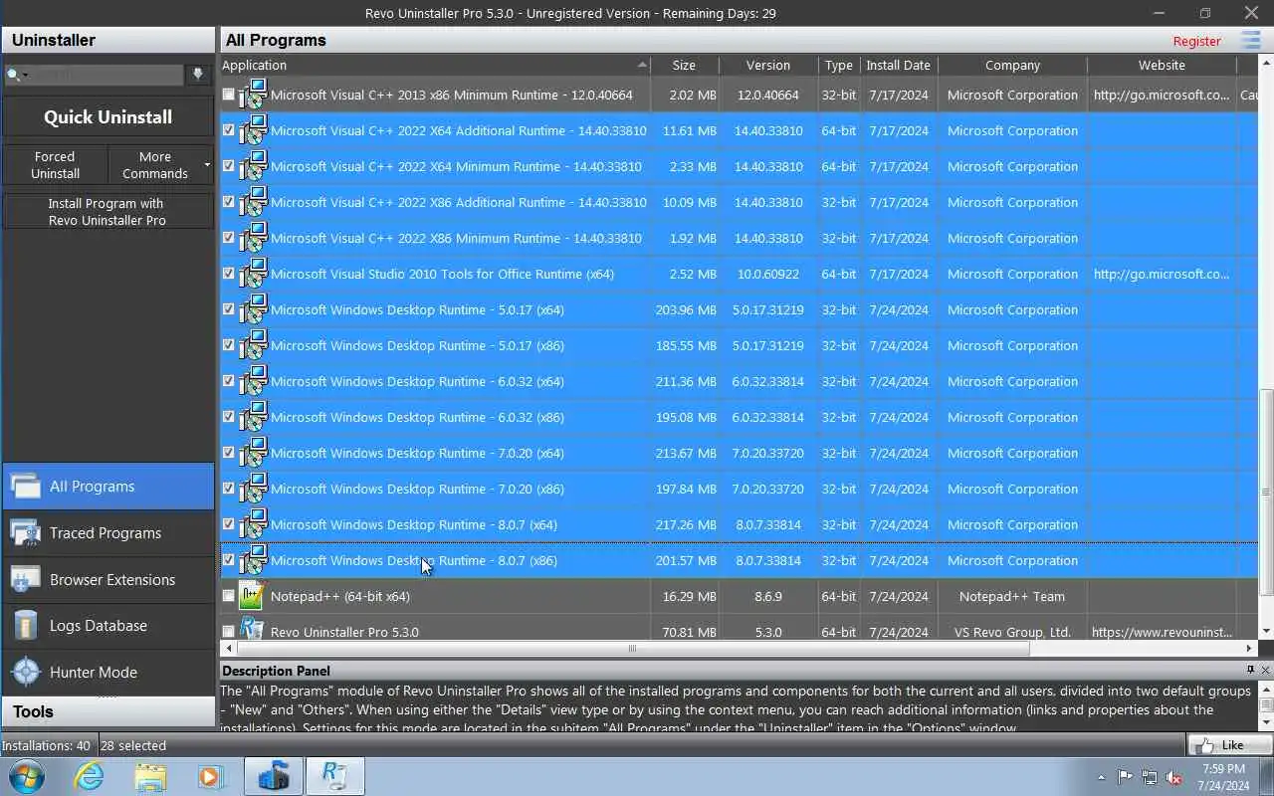Check Visual C++ 2013 x86 Minimum Runtime checkbox
This screenshot has width=1274, height=796.
(229, 95)
